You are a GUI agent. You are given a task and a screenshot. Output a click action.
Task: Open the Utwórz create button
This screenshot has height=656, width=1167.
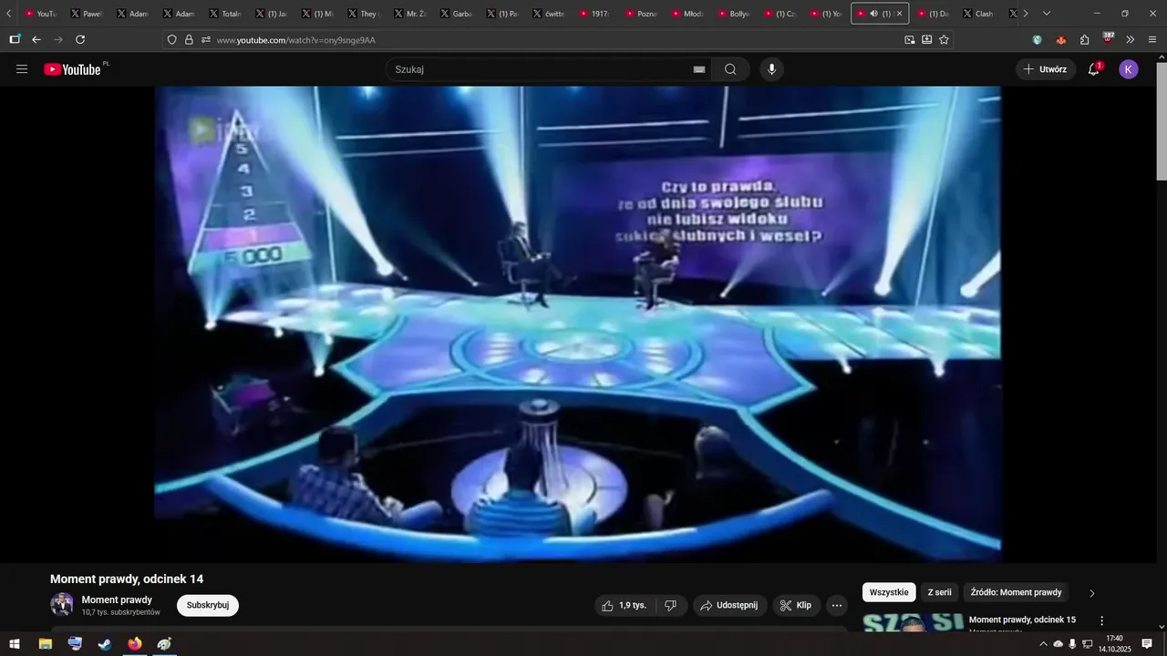pos(1046,69)
